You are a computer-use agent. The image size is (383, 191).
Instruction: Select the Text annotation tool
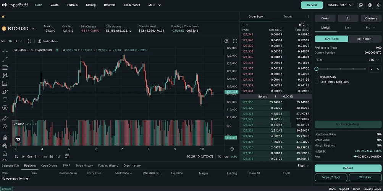(x=5, y=100)
